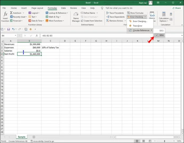184x143 pixels.
Task: Select cell B1 with $1,500,000
Action: [29, 44]
